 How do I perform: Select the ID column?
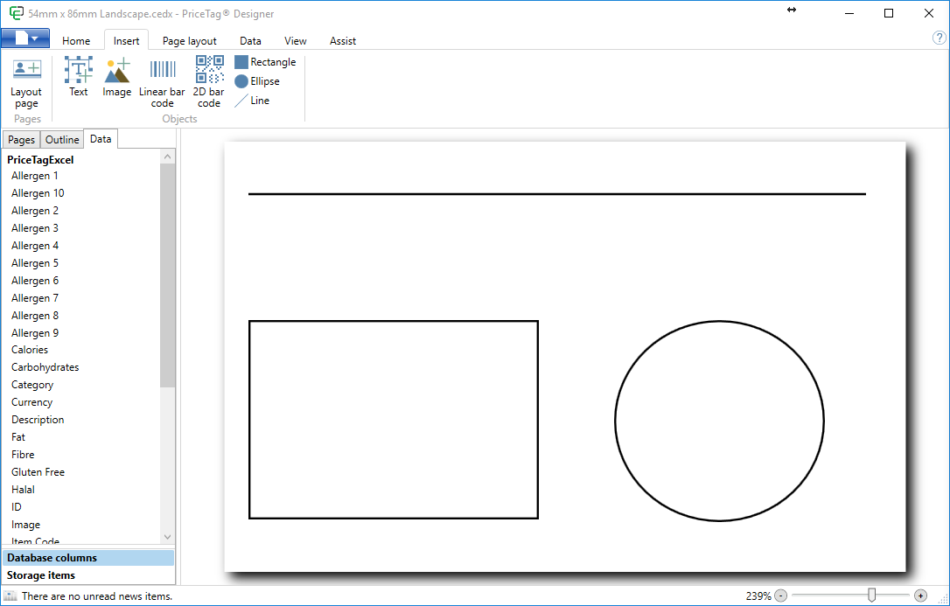click(x=17, y=507)
